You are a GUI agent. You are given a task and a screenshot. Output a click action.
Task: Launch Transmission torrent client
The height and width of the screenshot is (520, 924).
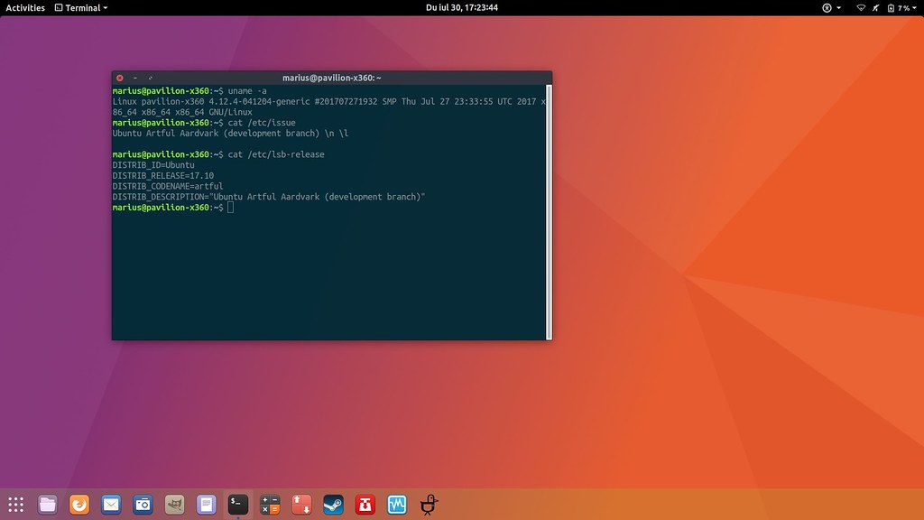point(365,505)
